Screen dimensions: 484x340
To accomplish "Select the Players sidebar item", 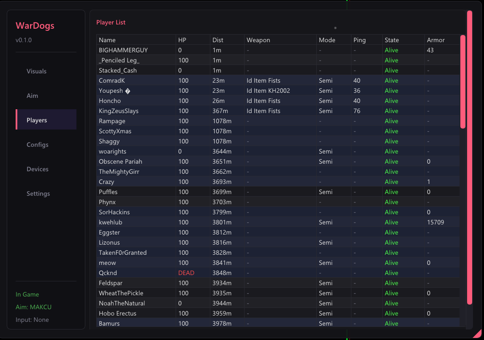I will click(x=46, y=120).
